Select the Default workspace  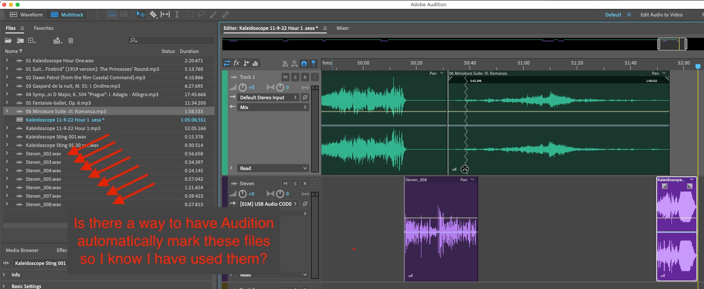coord(613,15)
